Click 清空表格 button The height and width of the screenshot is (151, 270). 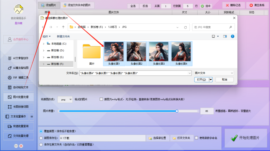coord(257,5)
